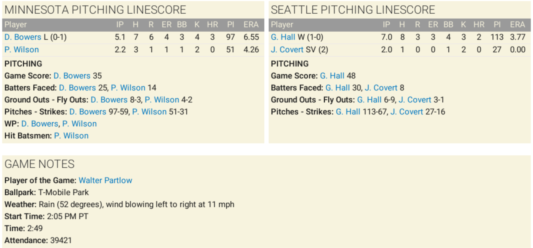Click Player column header in Minnesota pitching table

pyautogui.click(x=16, y=25)
